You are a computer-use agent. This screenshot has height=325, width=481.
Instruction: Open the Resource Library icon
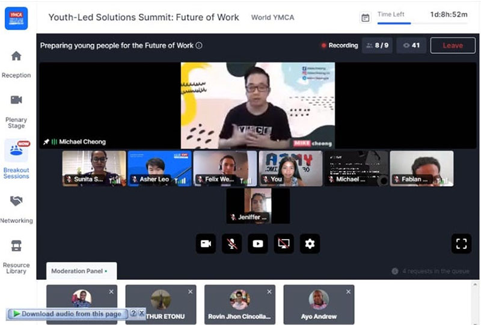tap(16, 246)
